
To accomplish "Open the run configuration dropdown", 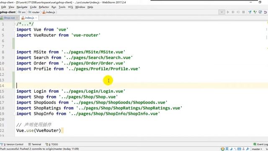I will 222,12.
